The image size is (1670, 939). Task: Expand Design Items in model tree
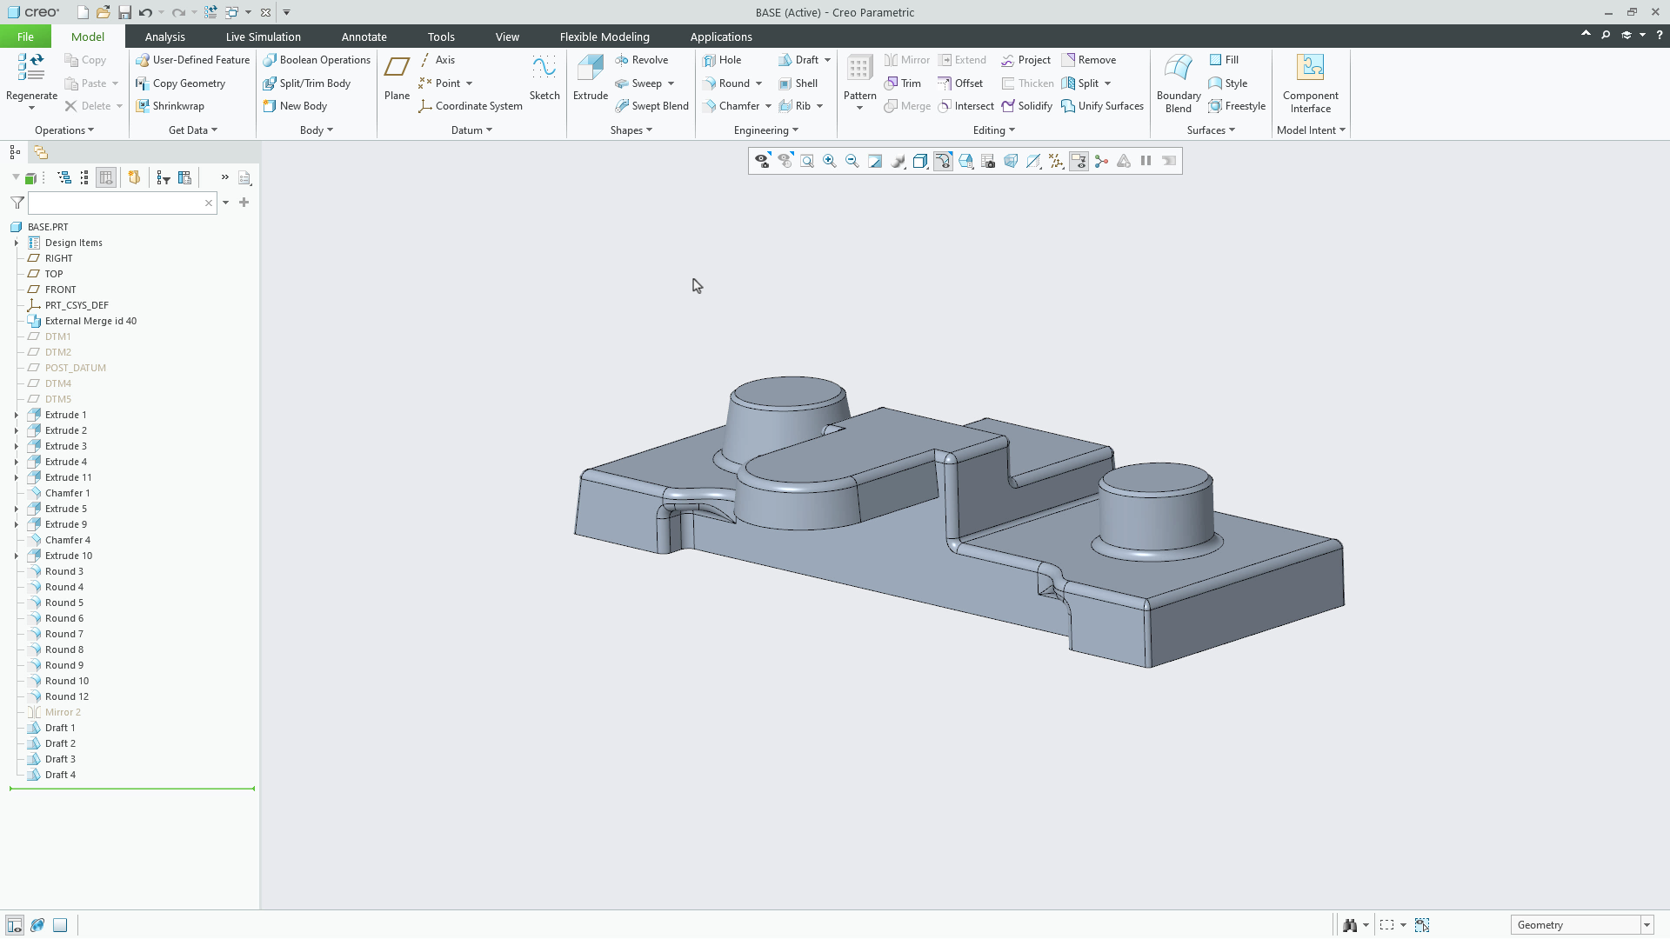point(16,243)
